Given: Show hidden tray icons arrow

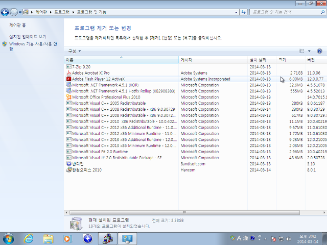Looking at the screenshot, I should tap(266, 239).
